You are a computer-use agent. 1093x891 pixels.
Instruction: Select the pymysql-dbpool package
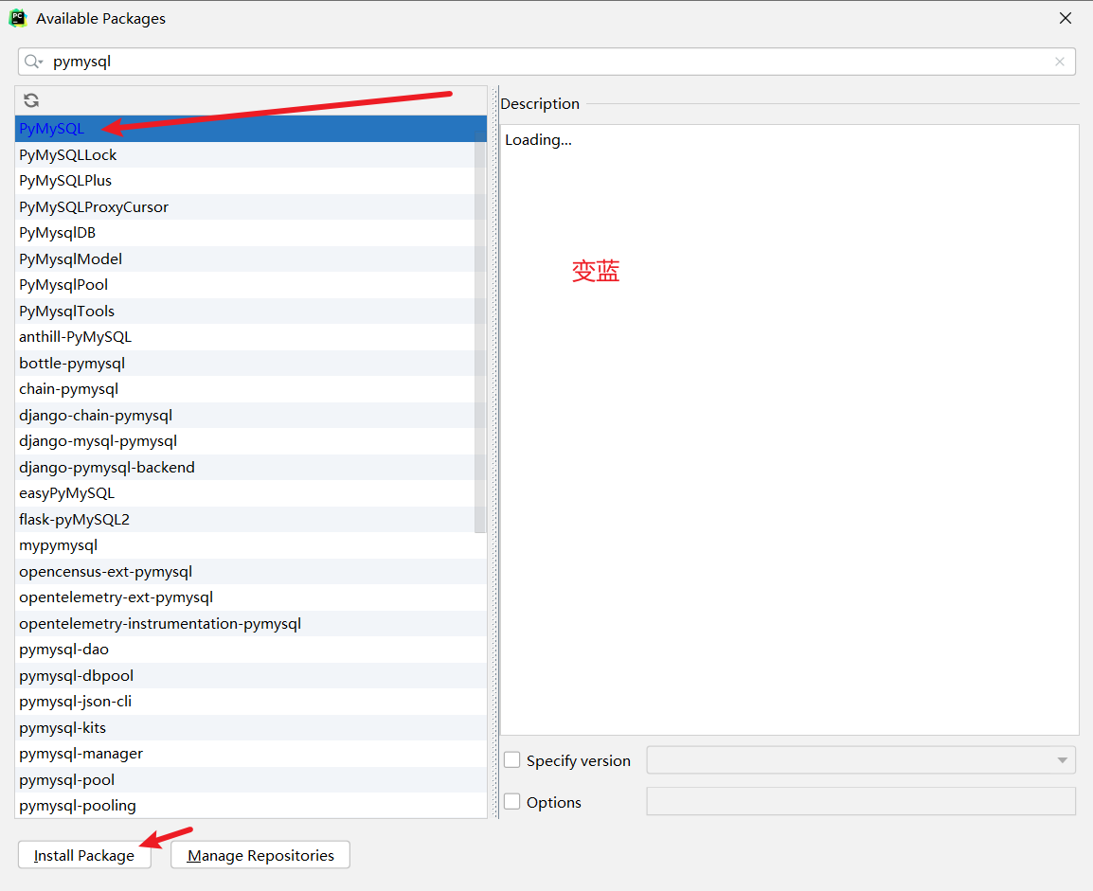click(x=251, y=676)
